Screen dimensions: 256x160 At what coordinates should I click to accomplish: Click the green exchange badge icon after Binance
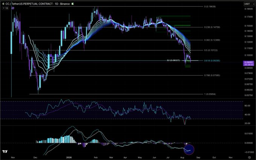click(x=73, y=4)
